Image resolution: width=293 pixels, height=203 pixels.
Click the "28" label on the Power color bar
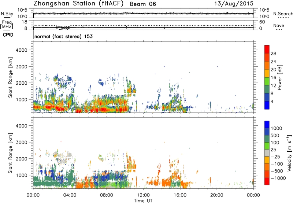click(273, 53)
